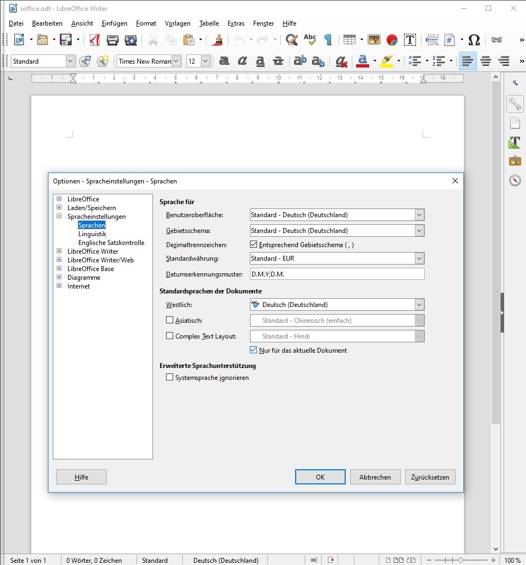Open Print Preview from the toolbar
This screenshot has height=565, width=526.
131,40
